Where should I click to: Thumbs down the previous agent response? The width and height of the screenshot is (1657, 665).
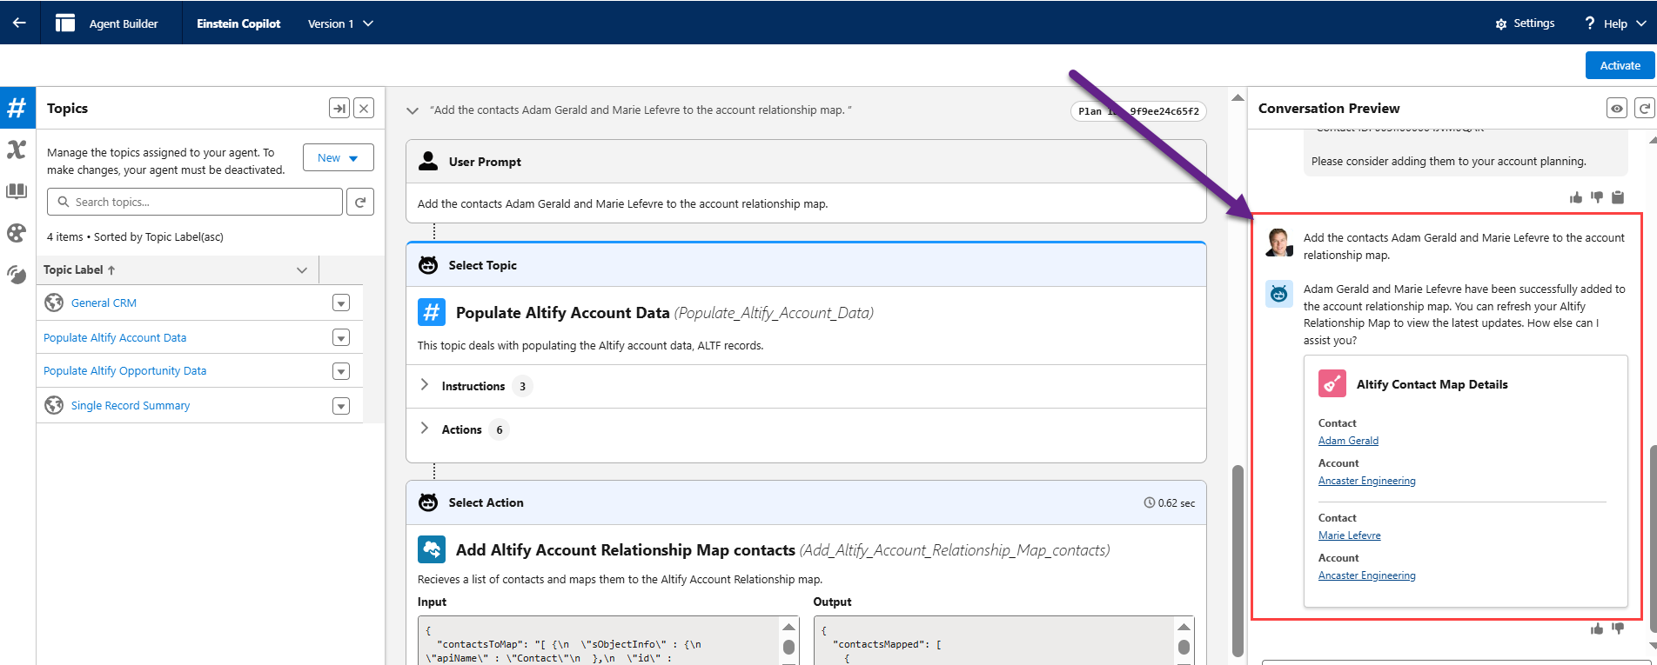1596,197
